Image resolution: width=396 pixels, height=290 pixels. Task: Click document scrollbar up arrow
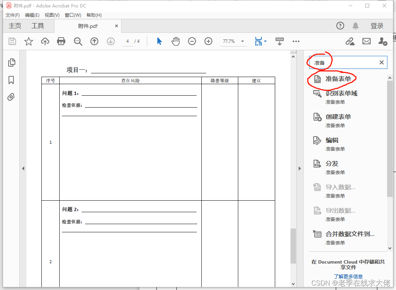[293, 57]
